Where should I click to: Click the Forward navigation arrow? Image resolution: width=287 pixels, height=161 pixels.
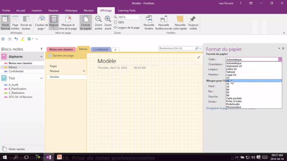(9, 39)
